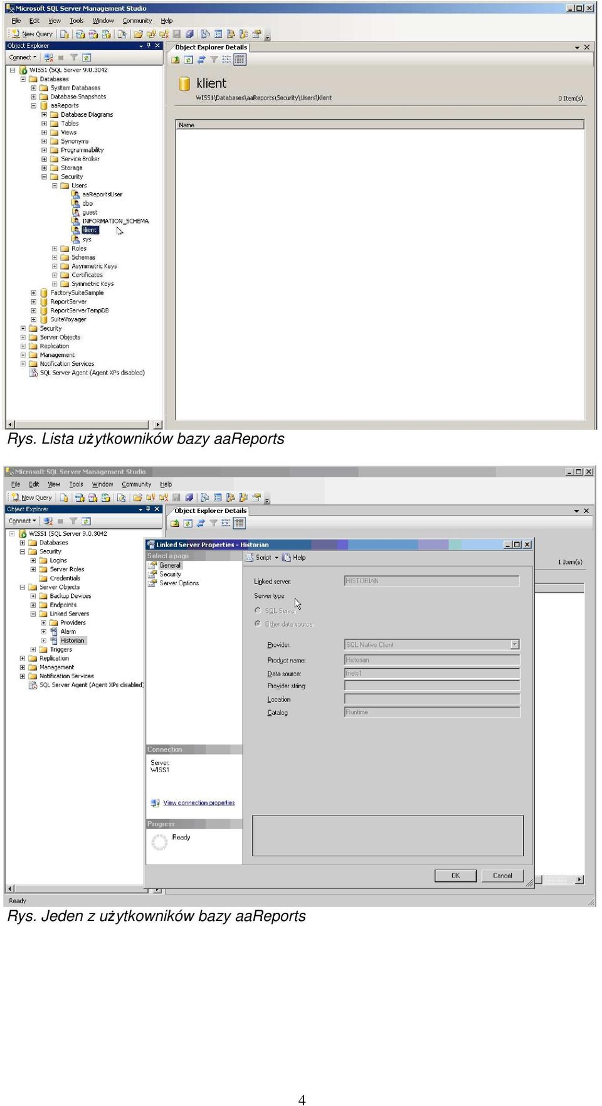Open the Provider combo box
Screen dimensions: 602x1106
click(x=515, y=644)
